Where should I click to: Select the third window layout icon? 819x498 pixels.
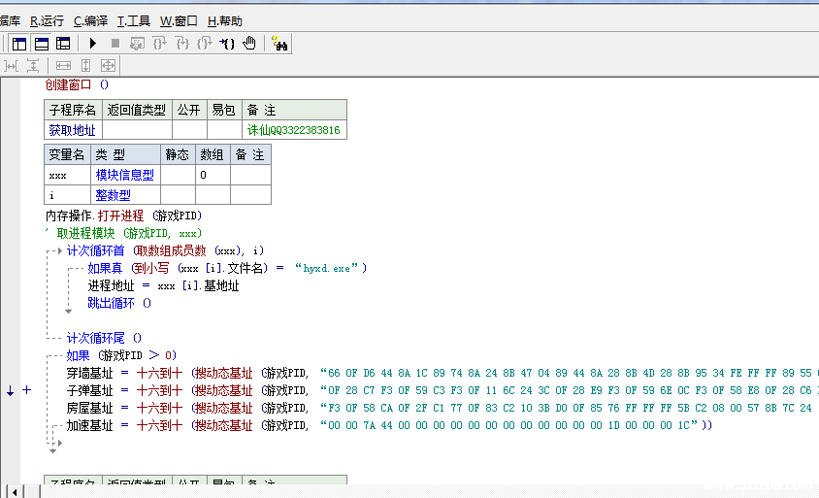click(x=63, y=44)
